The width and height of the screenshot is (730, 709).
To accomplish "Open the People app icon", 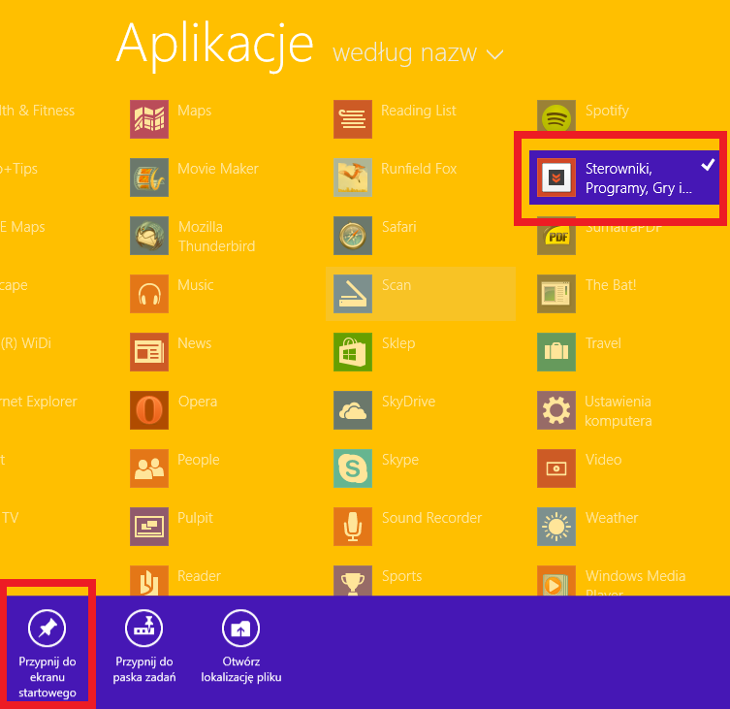I will pos(149,468).
